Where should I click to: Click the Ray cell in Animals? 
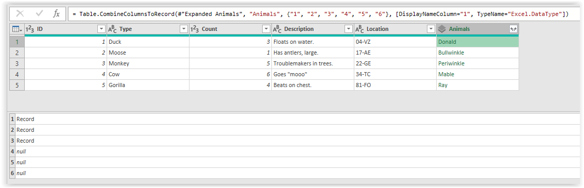pos(477,86)
